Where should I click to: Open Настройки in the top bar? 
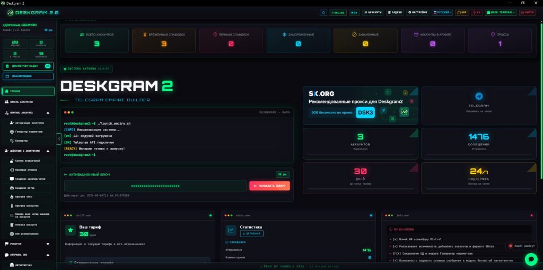pyautogui.click(x=418, y=13)
